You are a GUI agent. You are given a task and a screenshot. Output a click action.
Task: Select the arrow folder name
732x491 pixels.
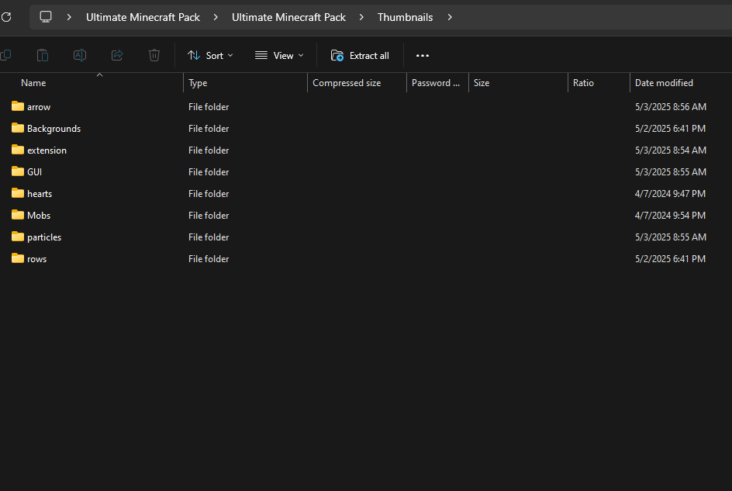39,107
